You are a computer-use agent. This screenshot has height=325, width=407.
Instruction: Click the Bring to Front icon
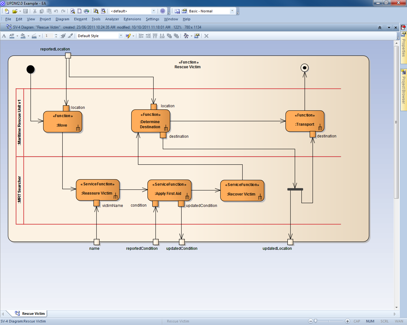click(x=169, y=36)
